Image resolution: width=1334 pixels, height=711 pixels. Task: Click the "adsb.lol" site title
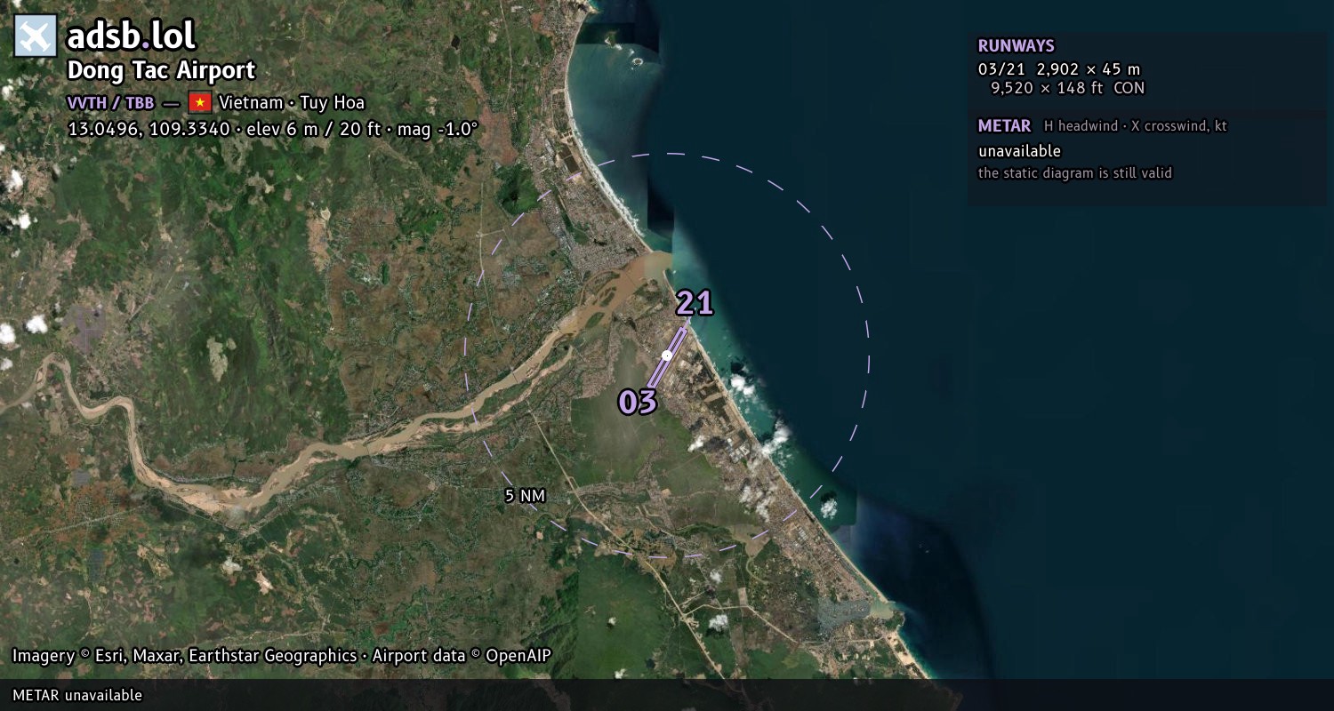(x=131, y=36)
